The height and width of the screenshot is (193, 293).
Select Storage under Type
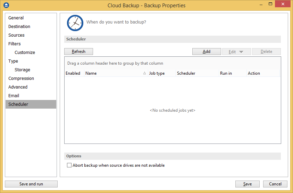pyautogui.click(x=22, y=70)
